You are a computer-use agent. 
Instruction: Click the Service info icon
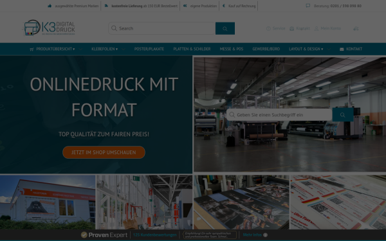coord(268,28)
